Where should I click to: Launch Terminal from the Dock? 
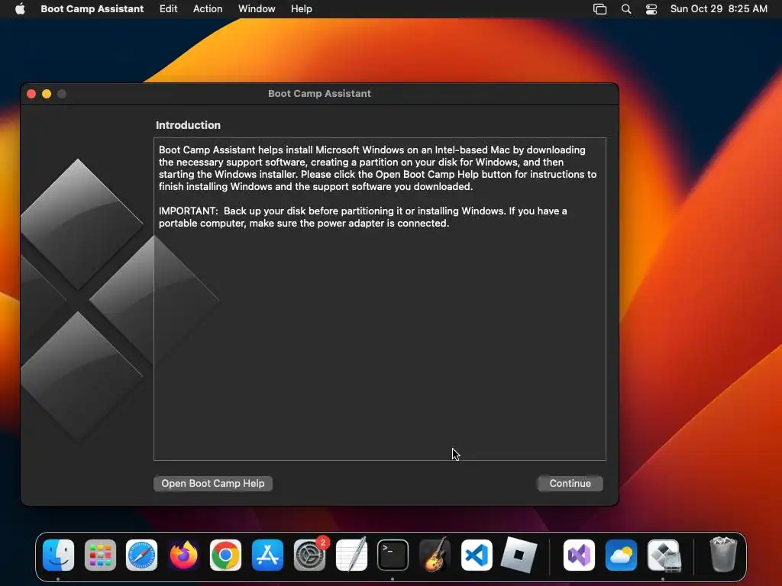[x=393, y=555]
